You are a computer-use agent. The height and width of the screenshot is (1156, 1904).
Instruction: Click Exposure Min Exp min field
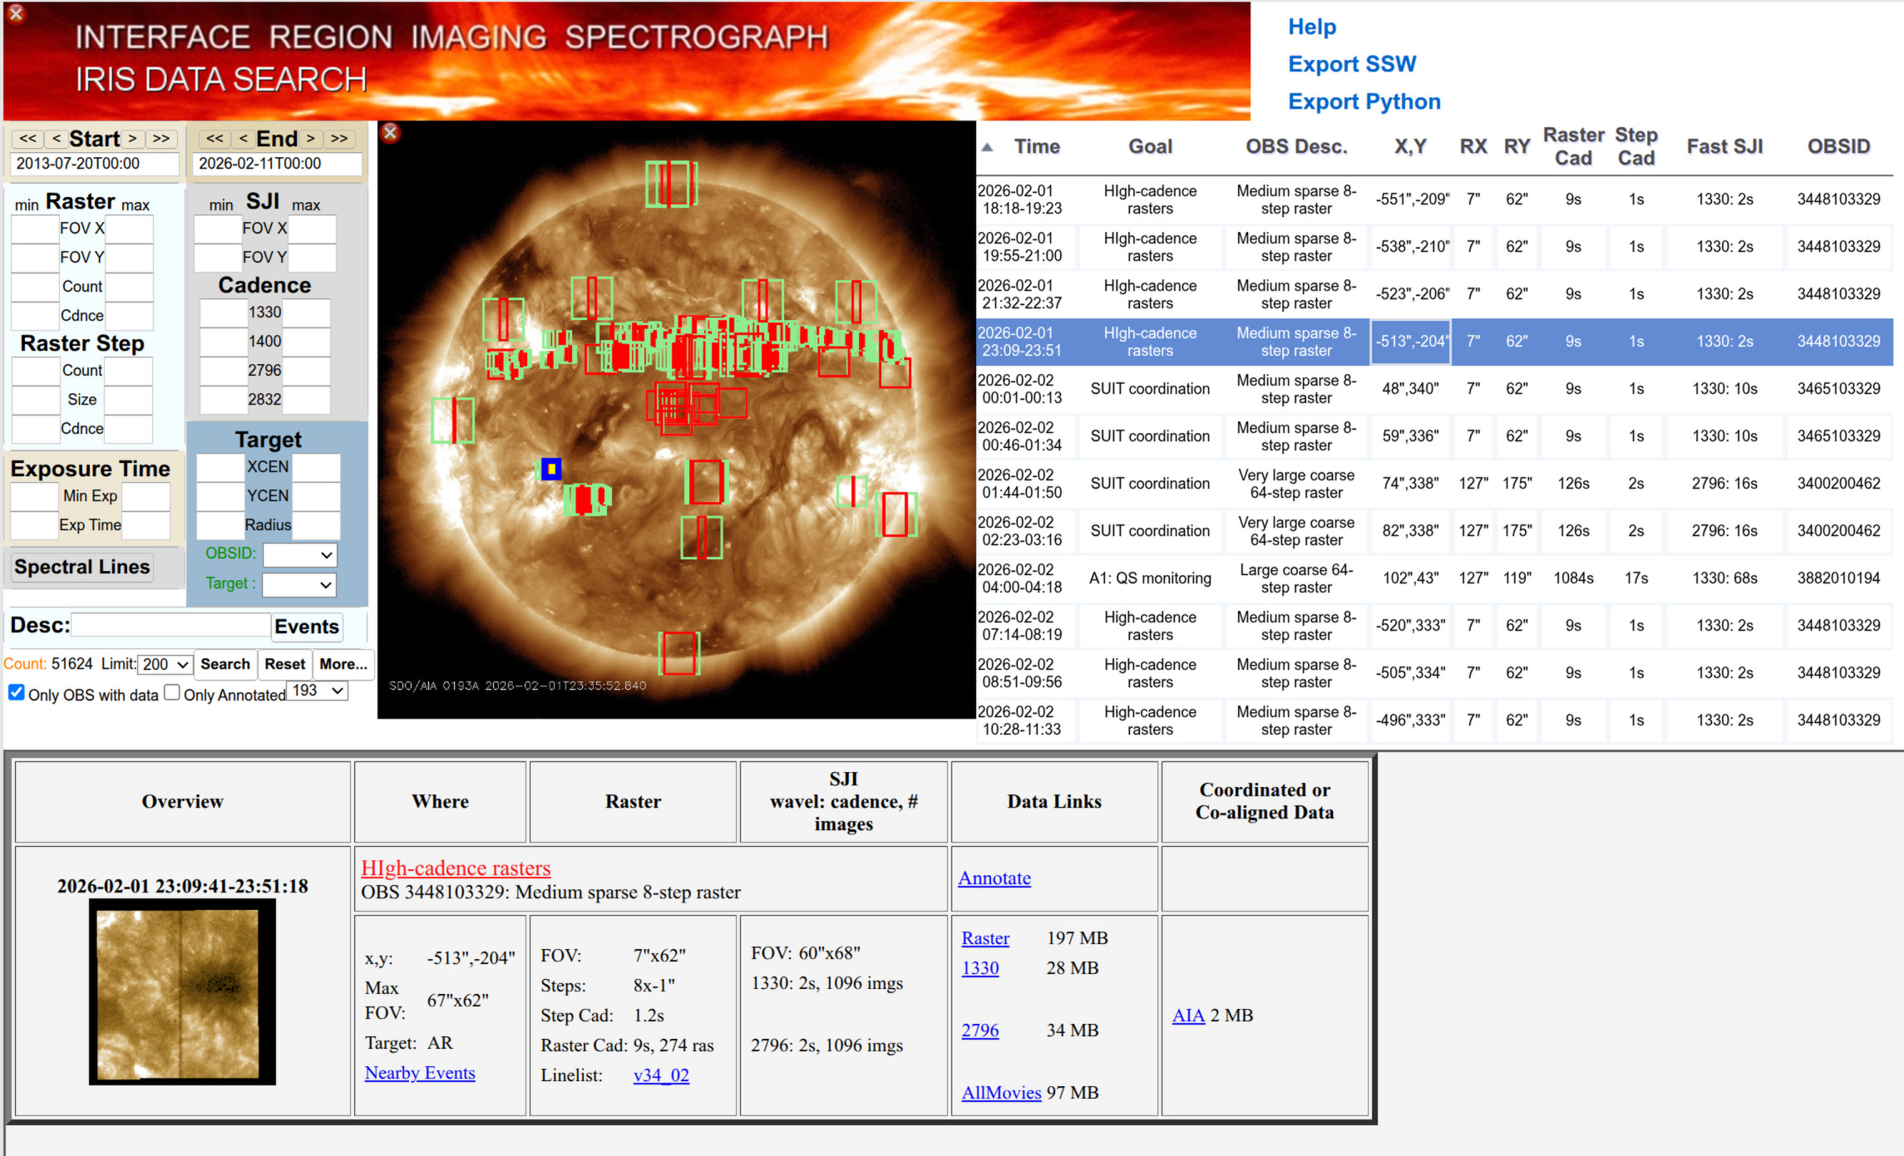[35, 496]
